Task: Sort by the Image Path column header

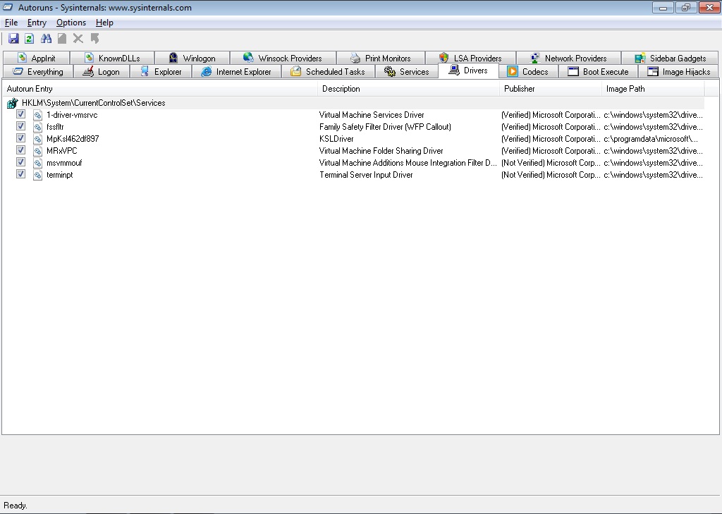Action: 653,89
